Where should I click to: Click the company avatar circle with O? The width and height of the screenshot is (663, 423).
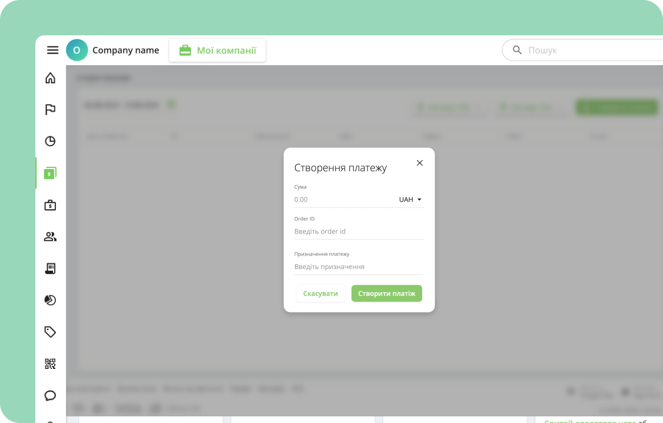click(x=77, y=50)
